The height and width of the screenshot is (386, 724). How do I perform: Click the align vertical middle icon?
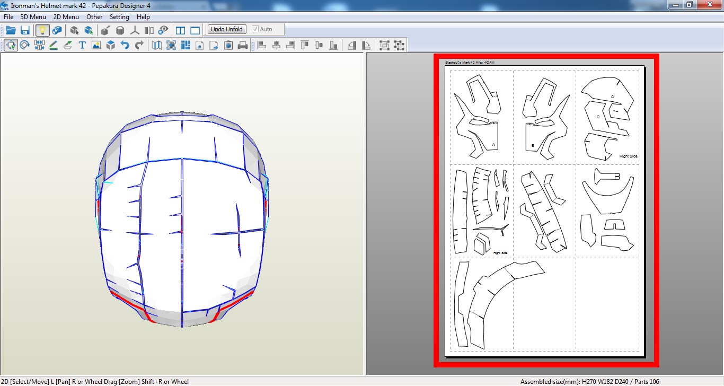319,45
